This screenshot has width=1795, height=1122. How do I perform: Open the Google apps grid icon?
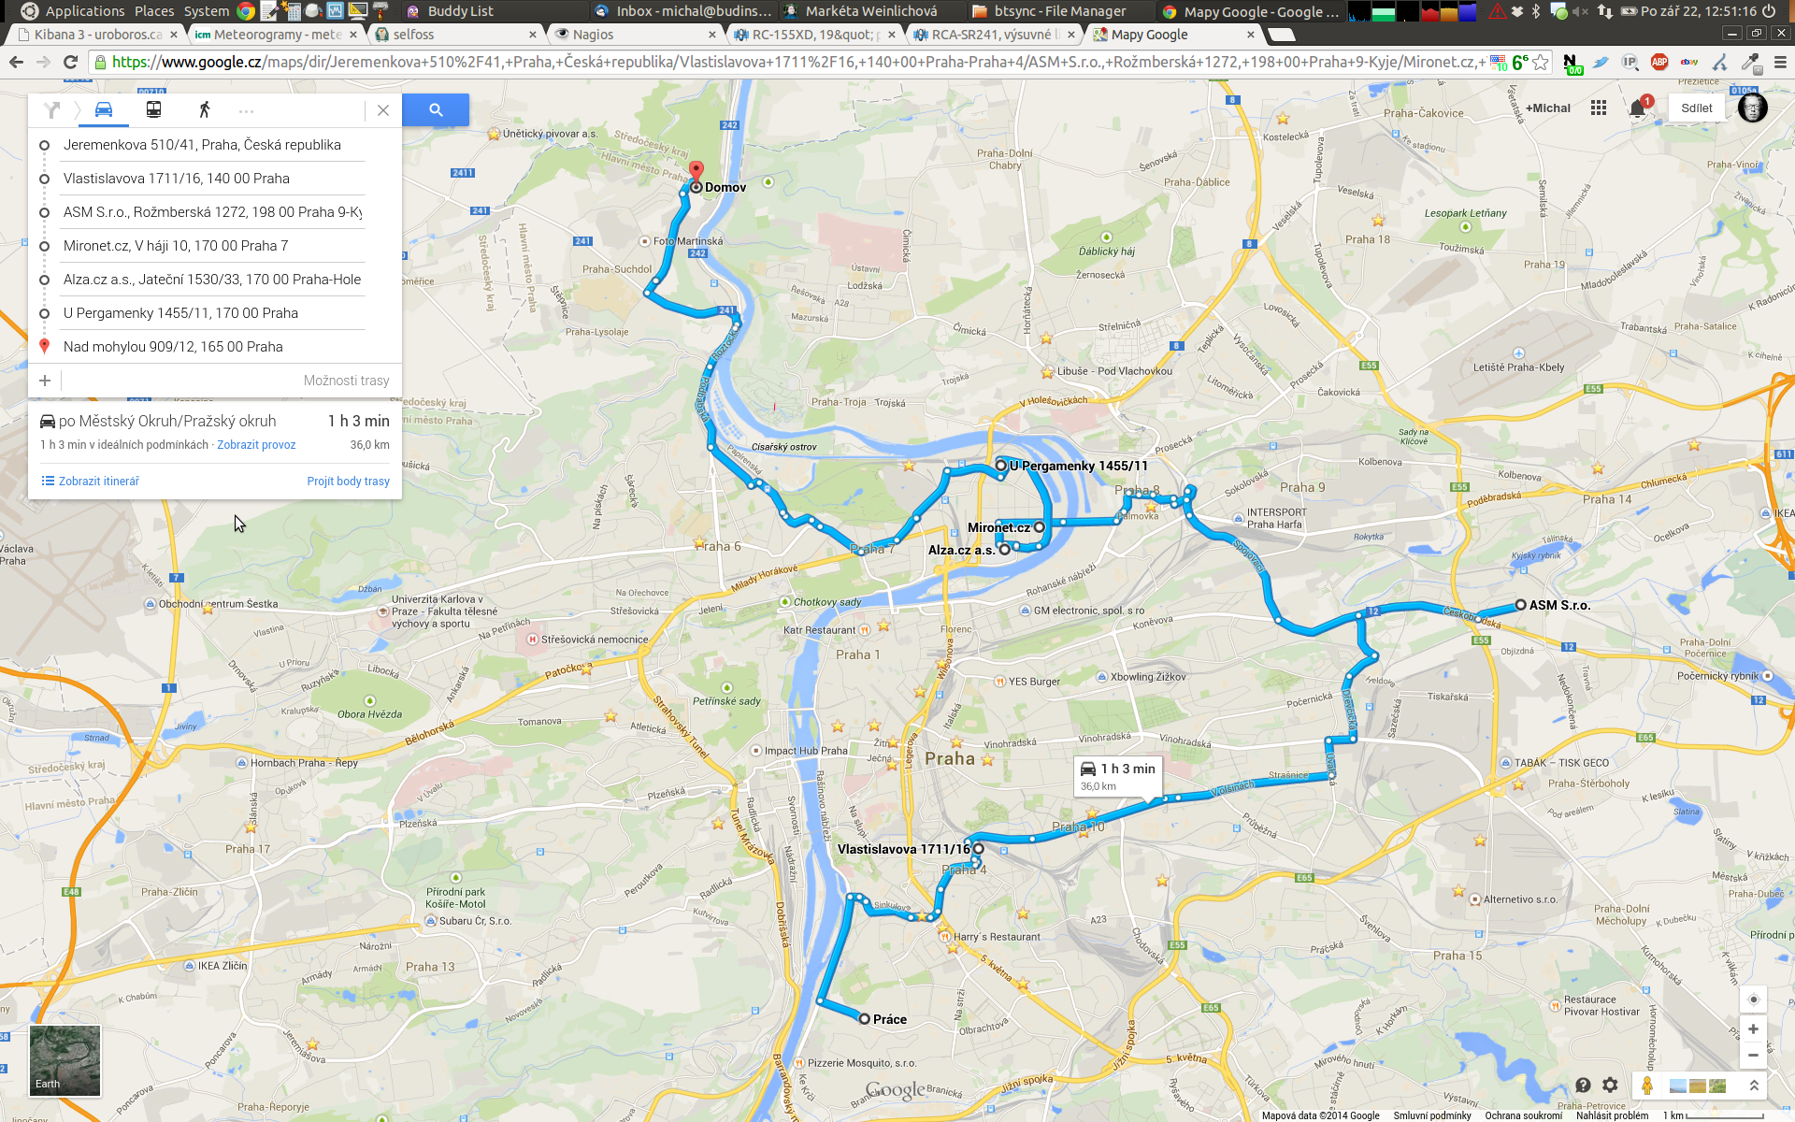click(x=1599, y=108)
